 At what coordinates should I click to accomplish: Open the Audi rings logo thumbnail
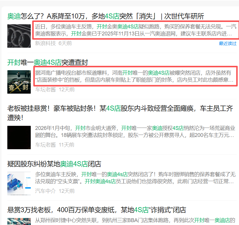point(19,36)
